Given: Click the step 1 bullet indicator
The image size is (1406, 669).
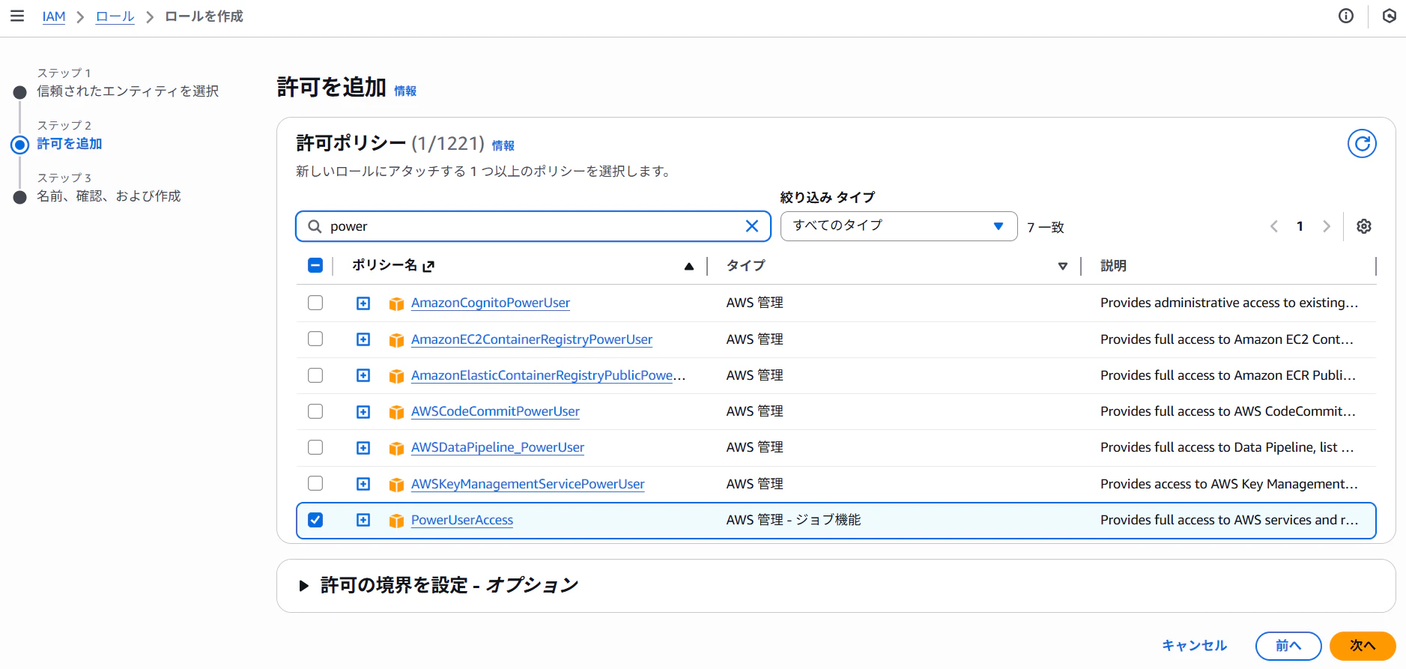Looking at the screenshot, I should pyautogui.click(x=20, y=92).
